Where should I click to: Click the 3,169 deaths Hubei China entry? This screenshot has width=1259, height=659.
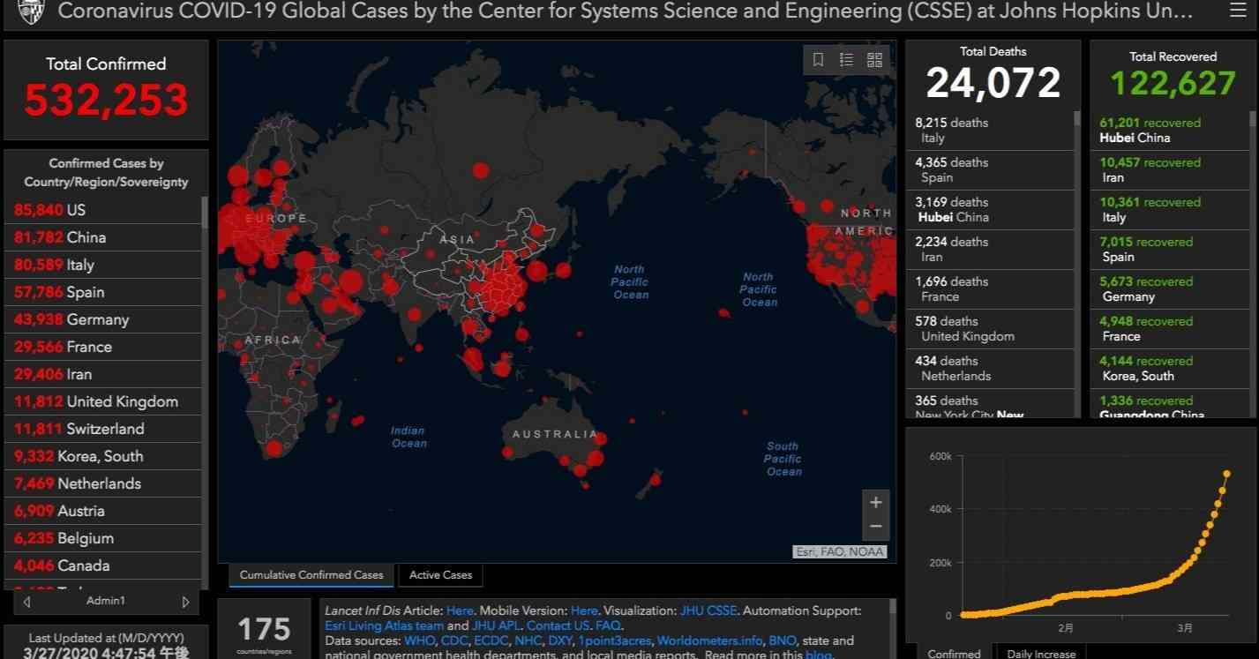click(990, 210)
